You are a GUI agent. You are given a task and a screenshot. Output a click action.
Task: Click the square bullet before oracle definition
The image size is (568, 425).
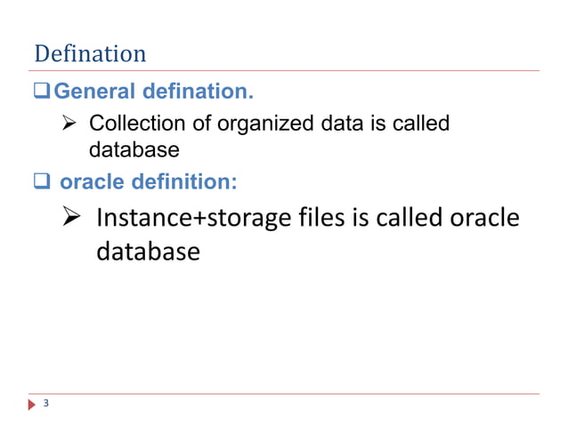tap(42, 180)
